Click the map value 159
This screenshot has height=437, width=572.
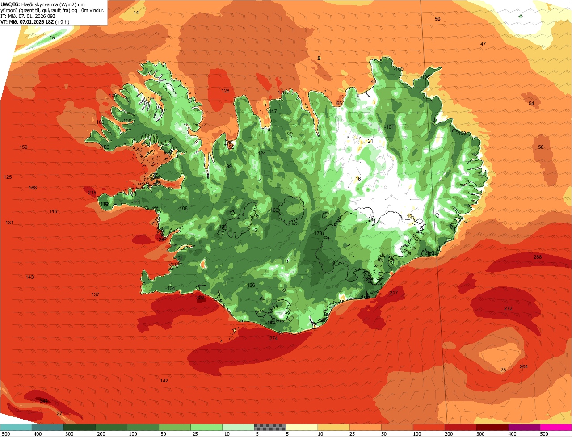click(x=23, y=147)
